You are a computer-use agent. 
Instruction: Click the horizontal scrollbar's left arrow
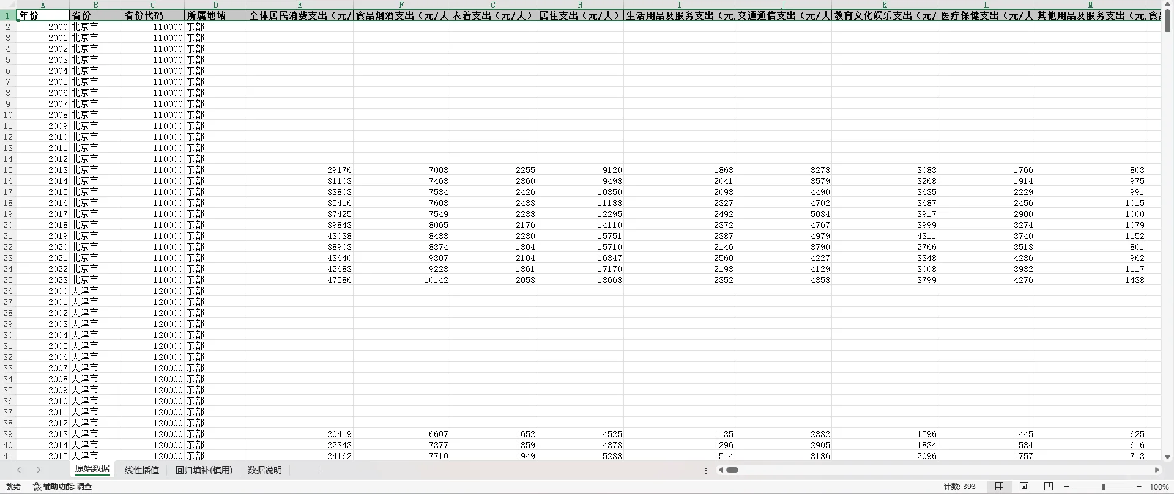pyautogui.click(x=721, y=470)
